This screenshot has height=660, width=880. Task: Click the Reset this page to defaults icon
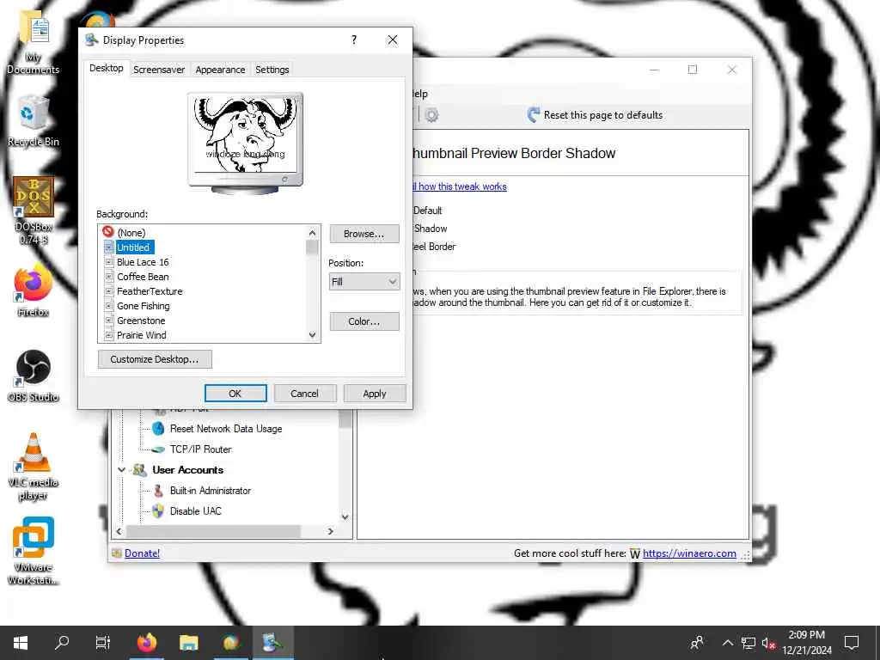[x=534, y=115]
